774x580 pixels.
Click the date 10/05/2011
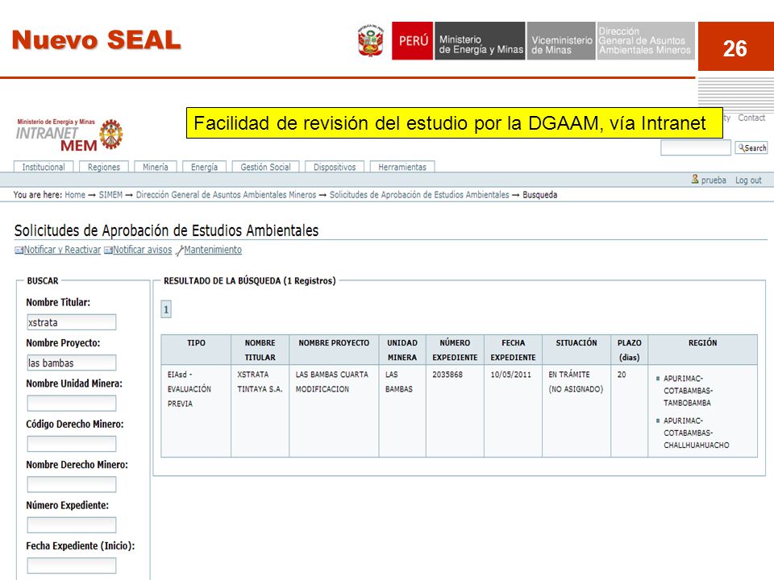point(511,375)
